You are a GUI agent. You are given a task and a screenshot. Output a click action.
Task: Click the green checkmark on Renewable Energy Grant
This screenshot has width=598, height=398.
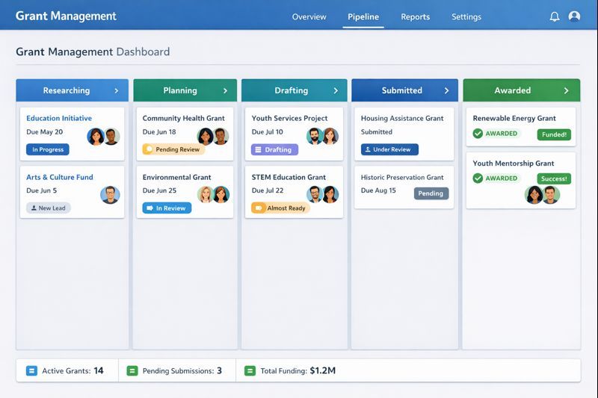pyautogui.click(x=478, y=134)
